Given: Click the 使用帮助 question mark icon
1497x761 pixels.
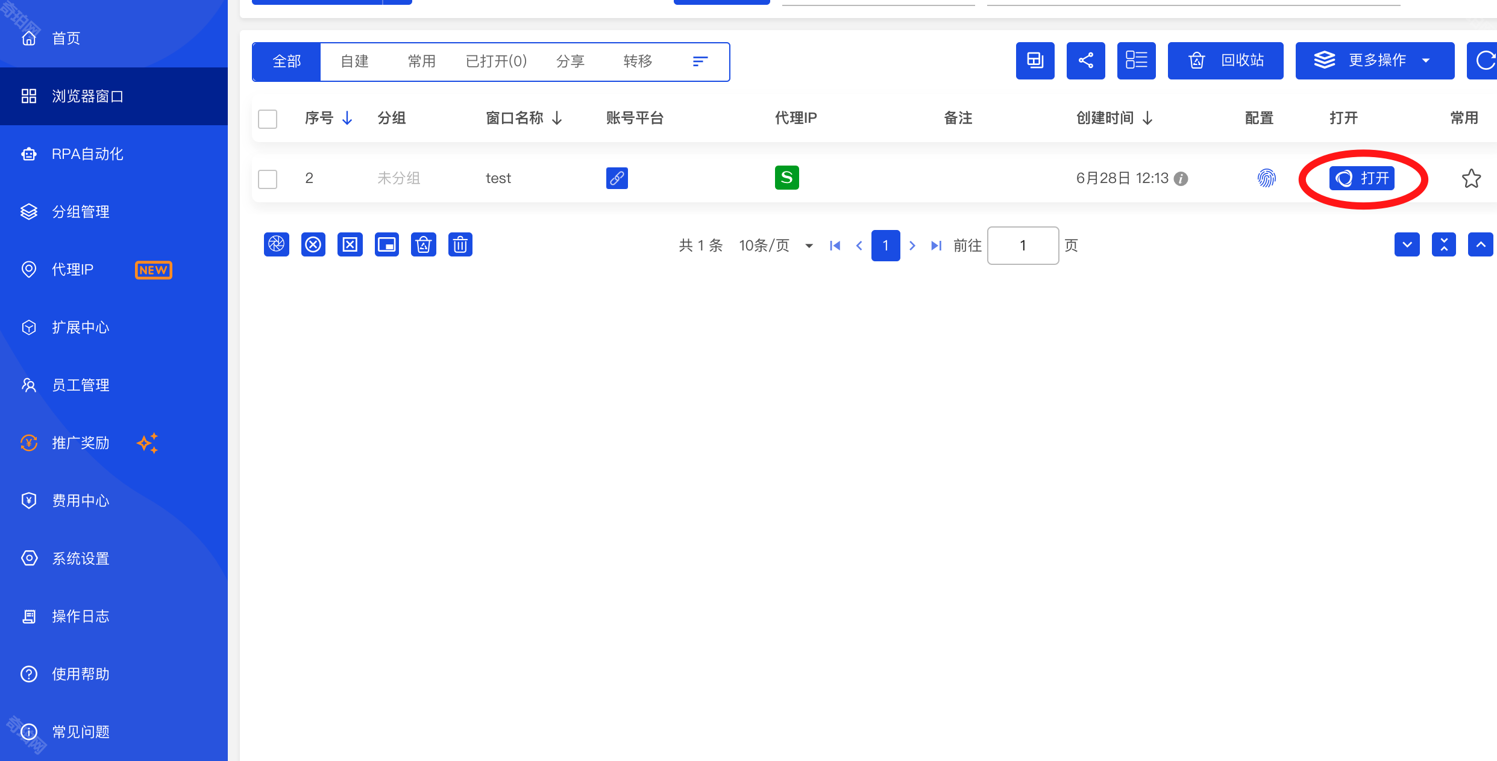Looking at the screenshot, I should pos(29,674).
